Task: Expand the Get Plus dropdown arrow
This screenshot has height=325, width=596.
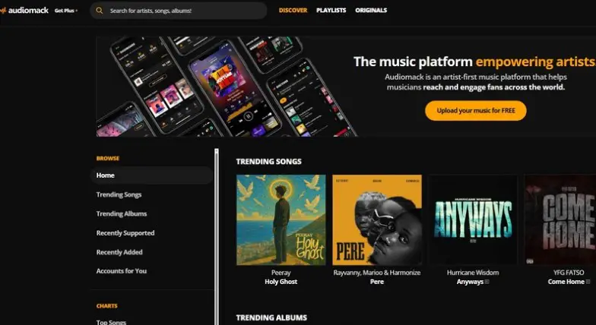Action: 76,11
